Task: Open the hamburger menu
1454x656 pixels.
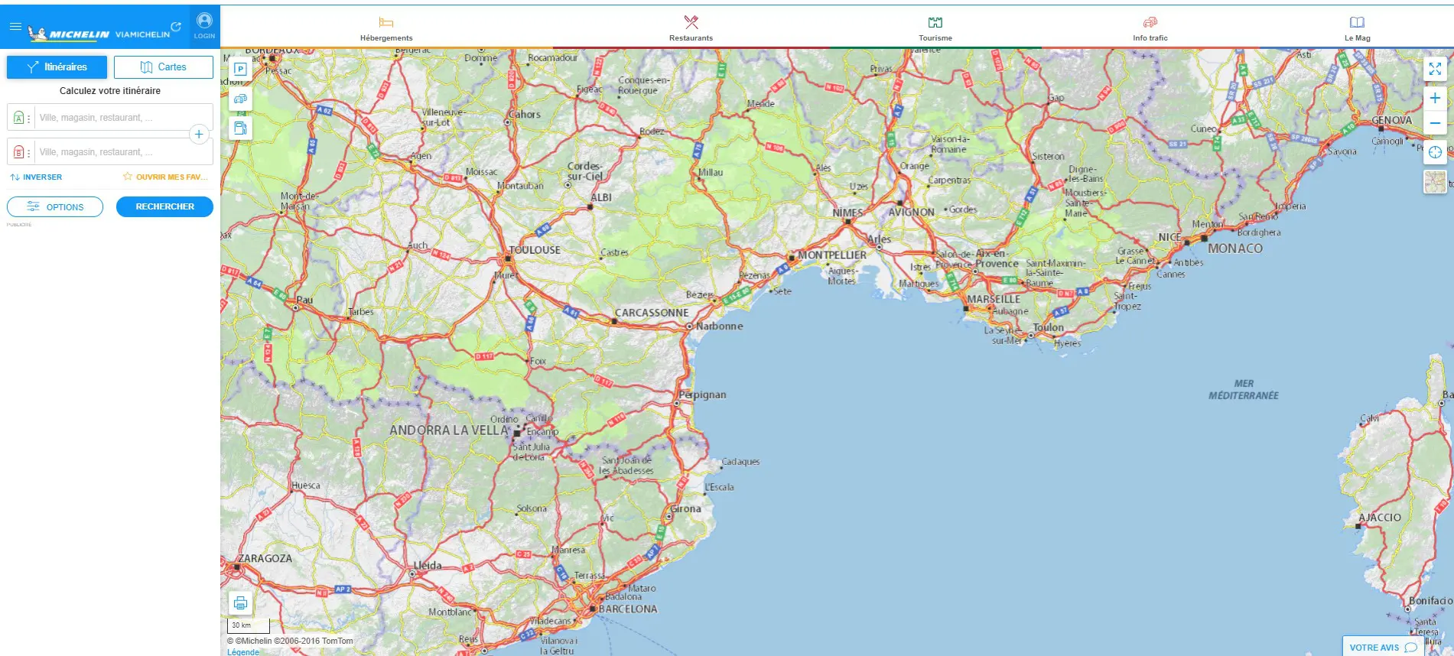Action: tap(15, 26)
